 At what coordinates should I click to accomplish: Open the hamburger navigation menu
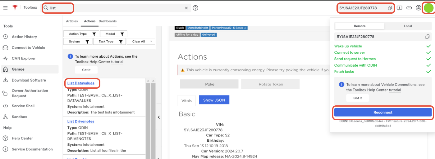(x=5, y=8)
